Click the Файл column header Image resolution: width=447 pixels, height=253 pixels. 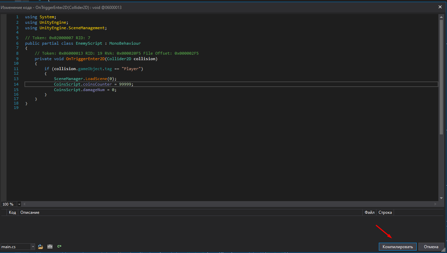click(x=369, y=212)
